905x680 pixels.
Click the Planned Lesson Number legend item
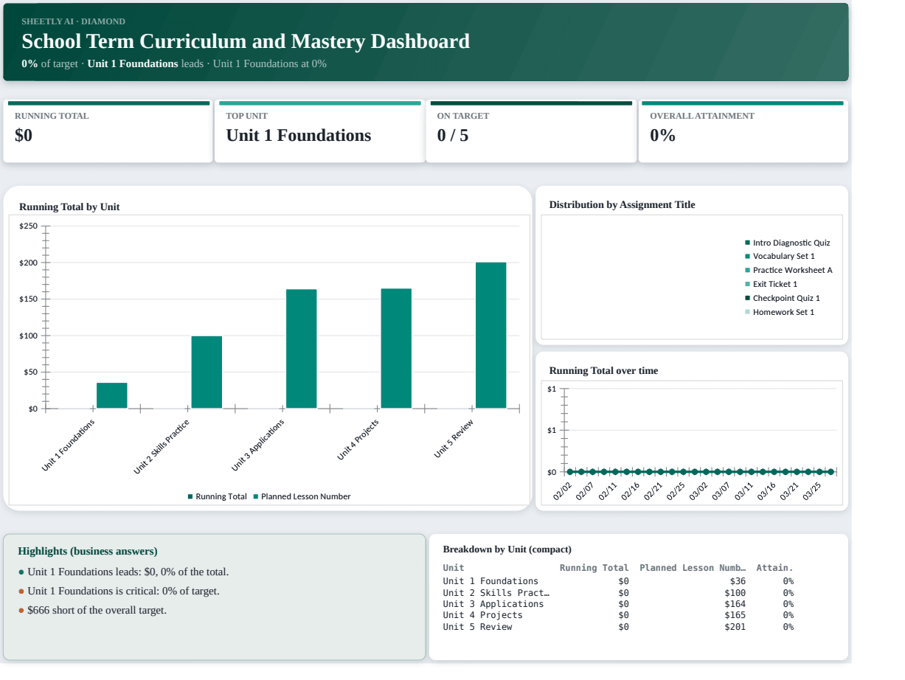[302, 496]
